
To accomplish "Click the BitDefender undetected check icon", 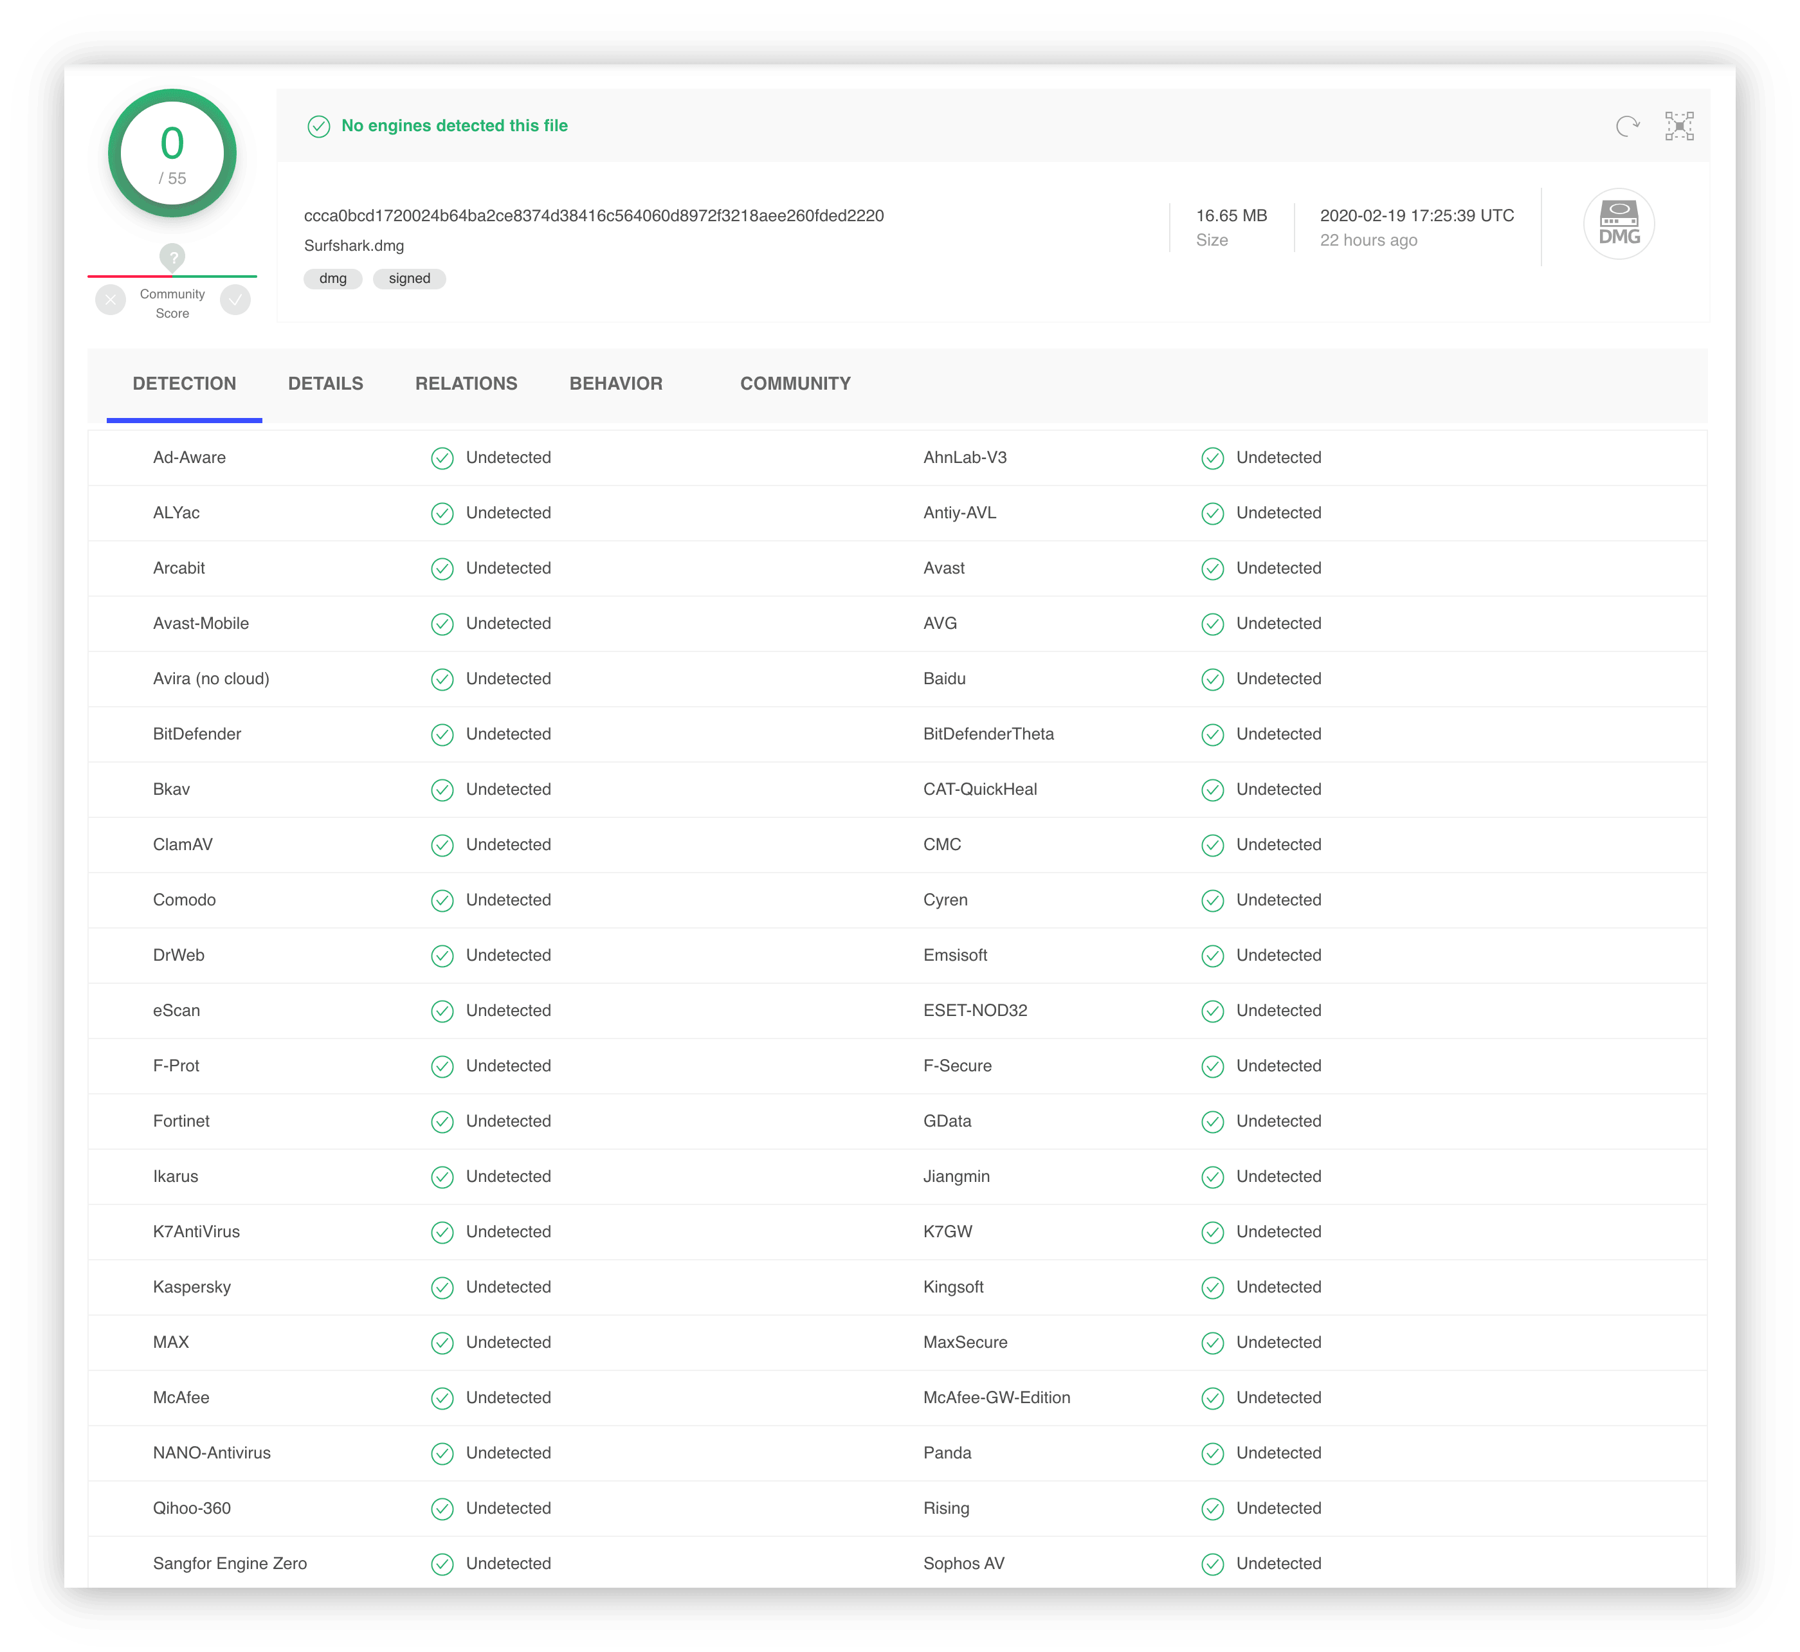I will [x=442, y=735].
